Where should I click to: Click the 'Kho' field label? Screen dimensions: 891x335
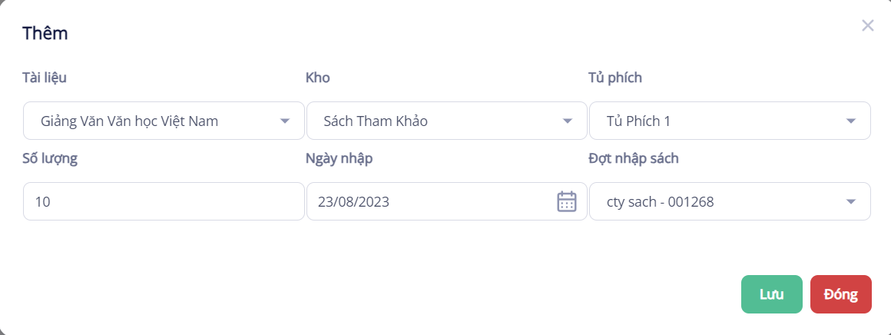pos(318,77)
